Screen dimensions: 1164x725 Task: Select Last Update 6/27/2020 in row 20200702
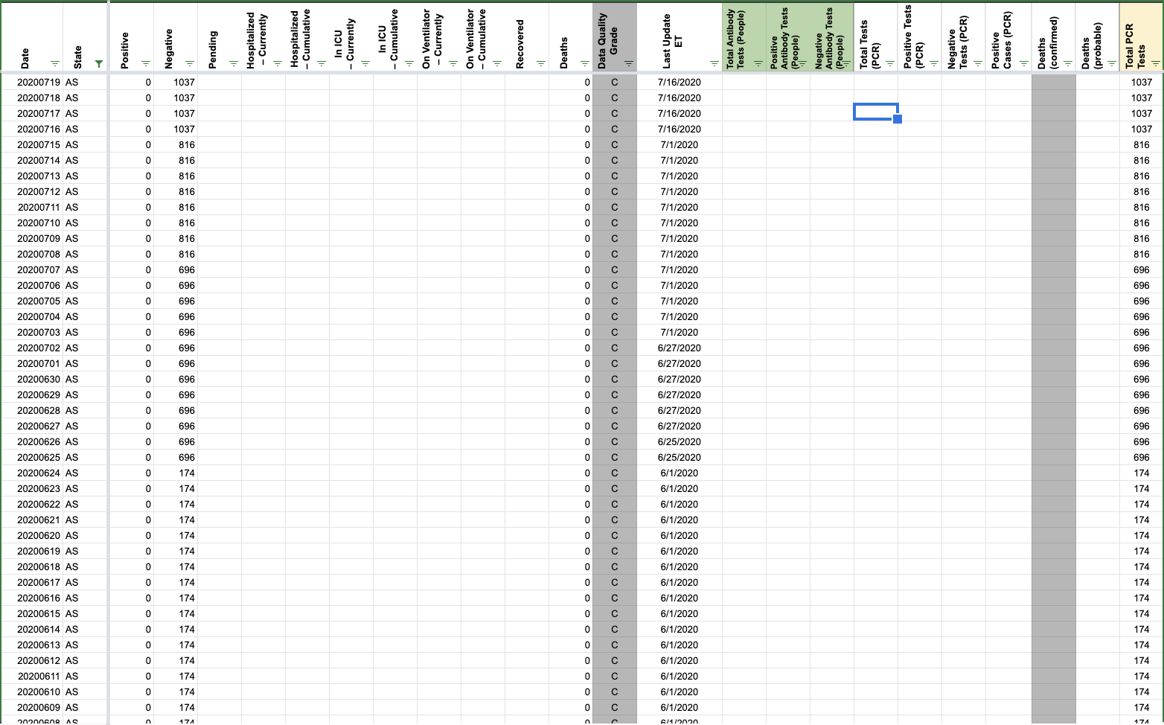679,348
